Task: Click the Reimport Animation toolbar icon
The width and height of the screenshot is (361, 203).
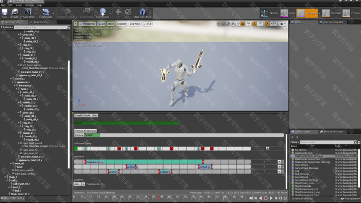Action: [x=67, y=12]
